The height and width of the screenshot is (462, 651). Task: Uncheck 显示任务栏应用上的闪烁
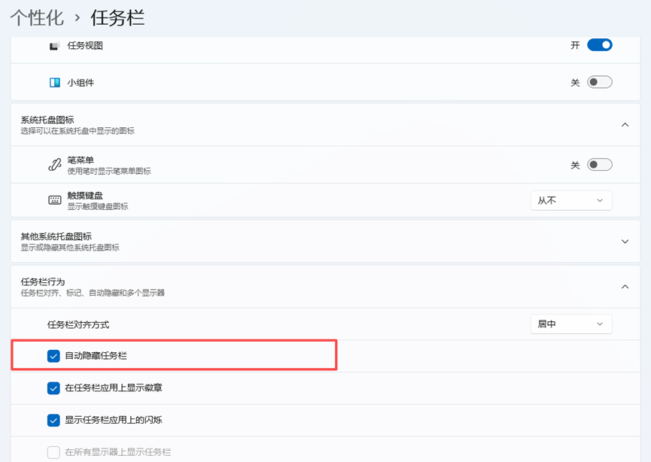click(53, 420)
